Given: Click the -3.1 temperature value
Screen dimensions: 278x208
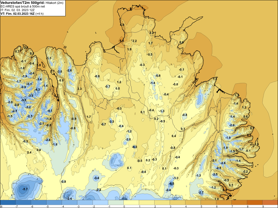Looking at the screenshot, I should click(29, 84).
